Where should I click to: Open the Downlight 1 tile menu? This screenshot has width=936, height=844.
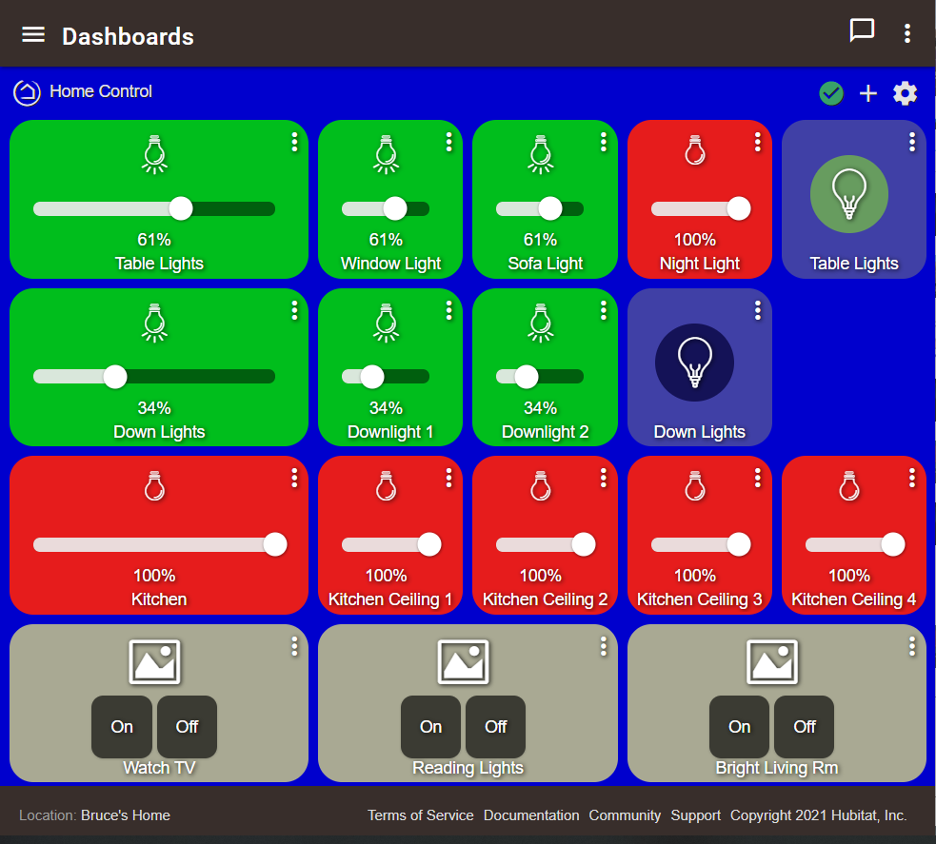(x=448, y=310)
